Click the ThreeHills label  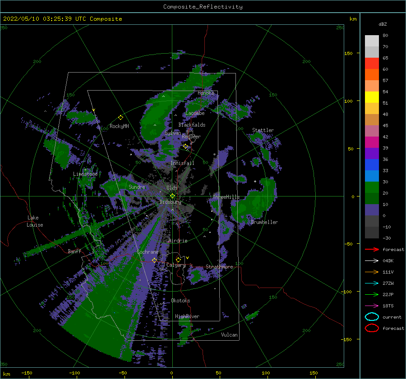tap(226, 197)
